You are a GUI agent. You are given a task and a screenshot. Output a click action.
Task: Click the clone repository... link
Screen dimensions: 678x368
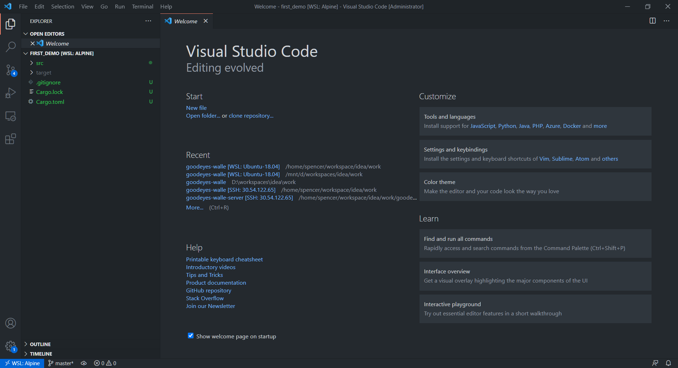click(x=251, y=116)
